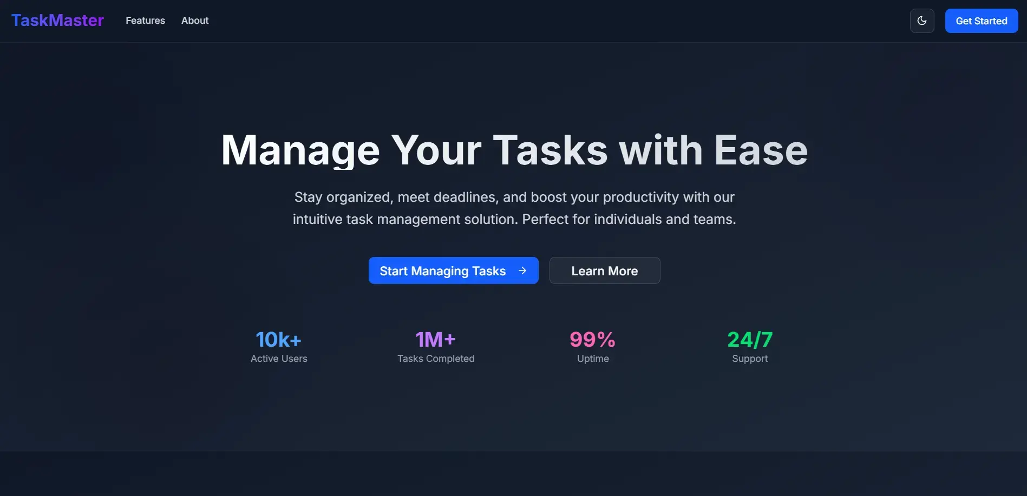This screenshot has width=1027, height=496.
Task: Click the Get Started button
Action: (981, 21)
